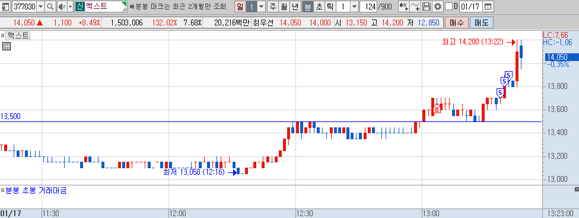Expand the stock code 377030 dropdown

[40, 7]
